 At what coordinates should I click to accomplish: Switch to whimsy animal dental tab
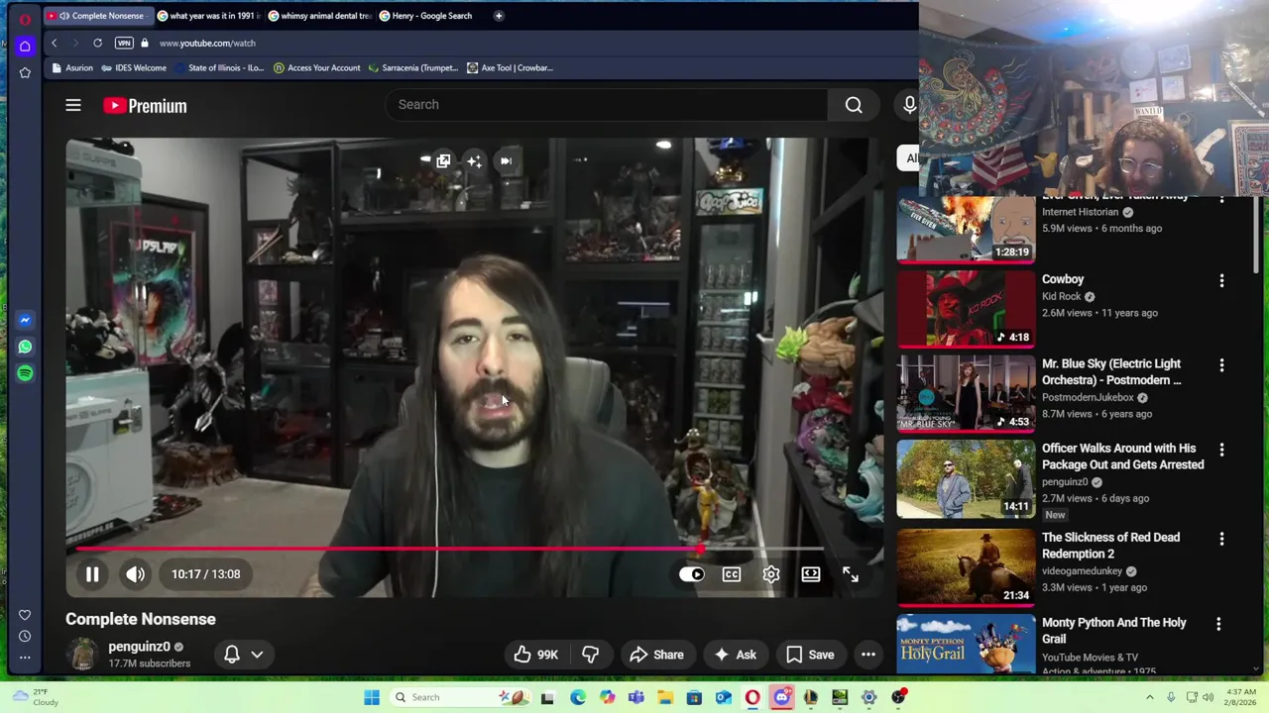(x=319, y=16)
